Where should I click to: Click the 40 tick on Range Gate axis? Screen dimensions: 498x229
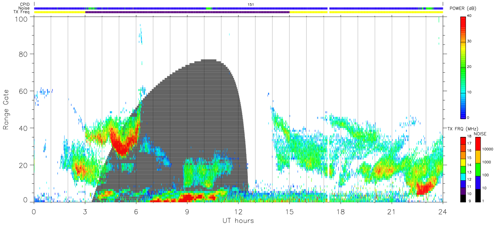(24, 128)
